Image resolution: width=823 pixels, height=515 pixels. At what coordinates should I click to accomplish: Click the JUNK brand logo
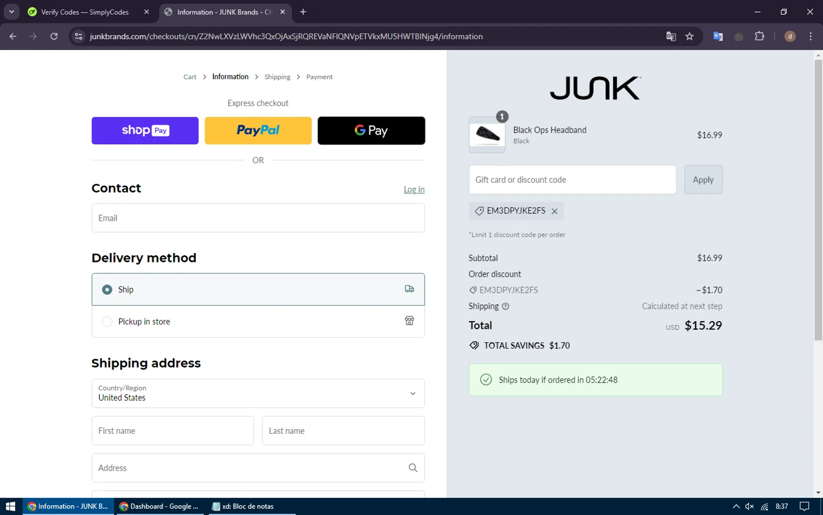click(x=596, y=88)
